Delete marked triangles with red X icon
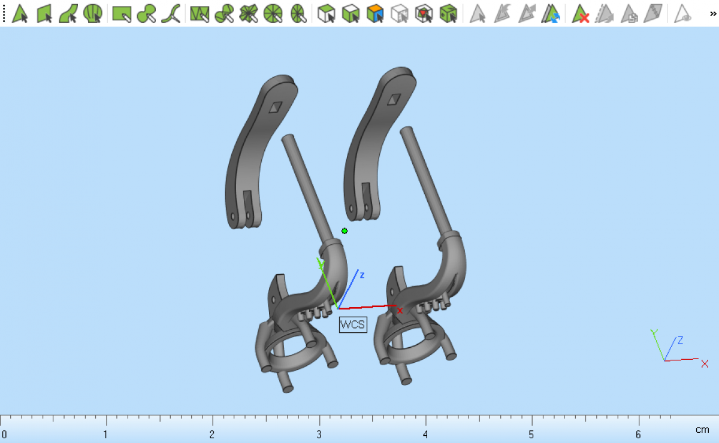This screenshot has height=443, width=719. [x=580, y=13]
